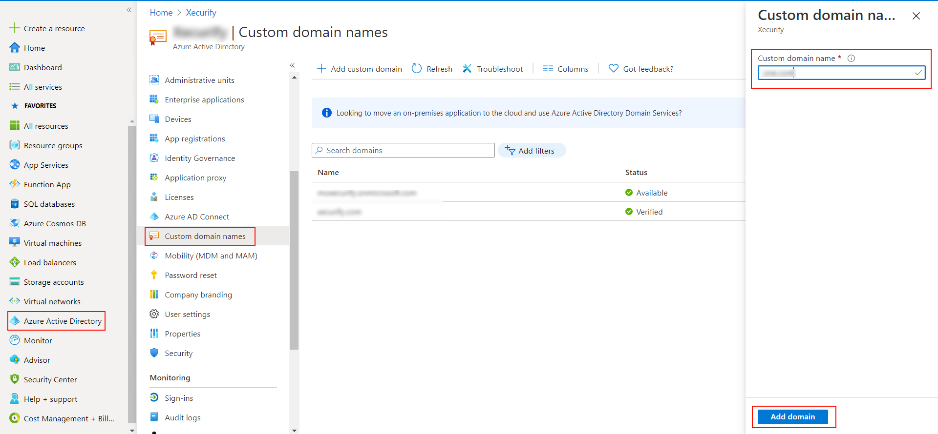Click Refresh in the toolbar

[x=432, y=69]
